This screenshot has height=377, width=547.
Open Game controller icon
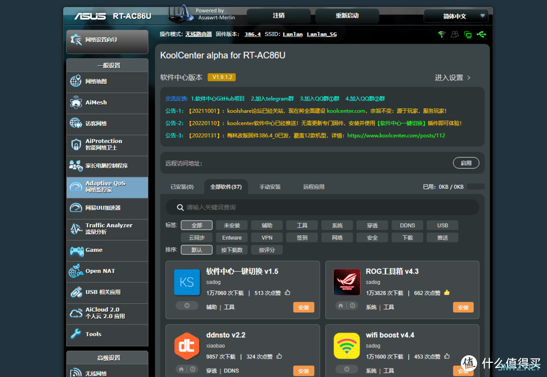click(x=76, y=250)
